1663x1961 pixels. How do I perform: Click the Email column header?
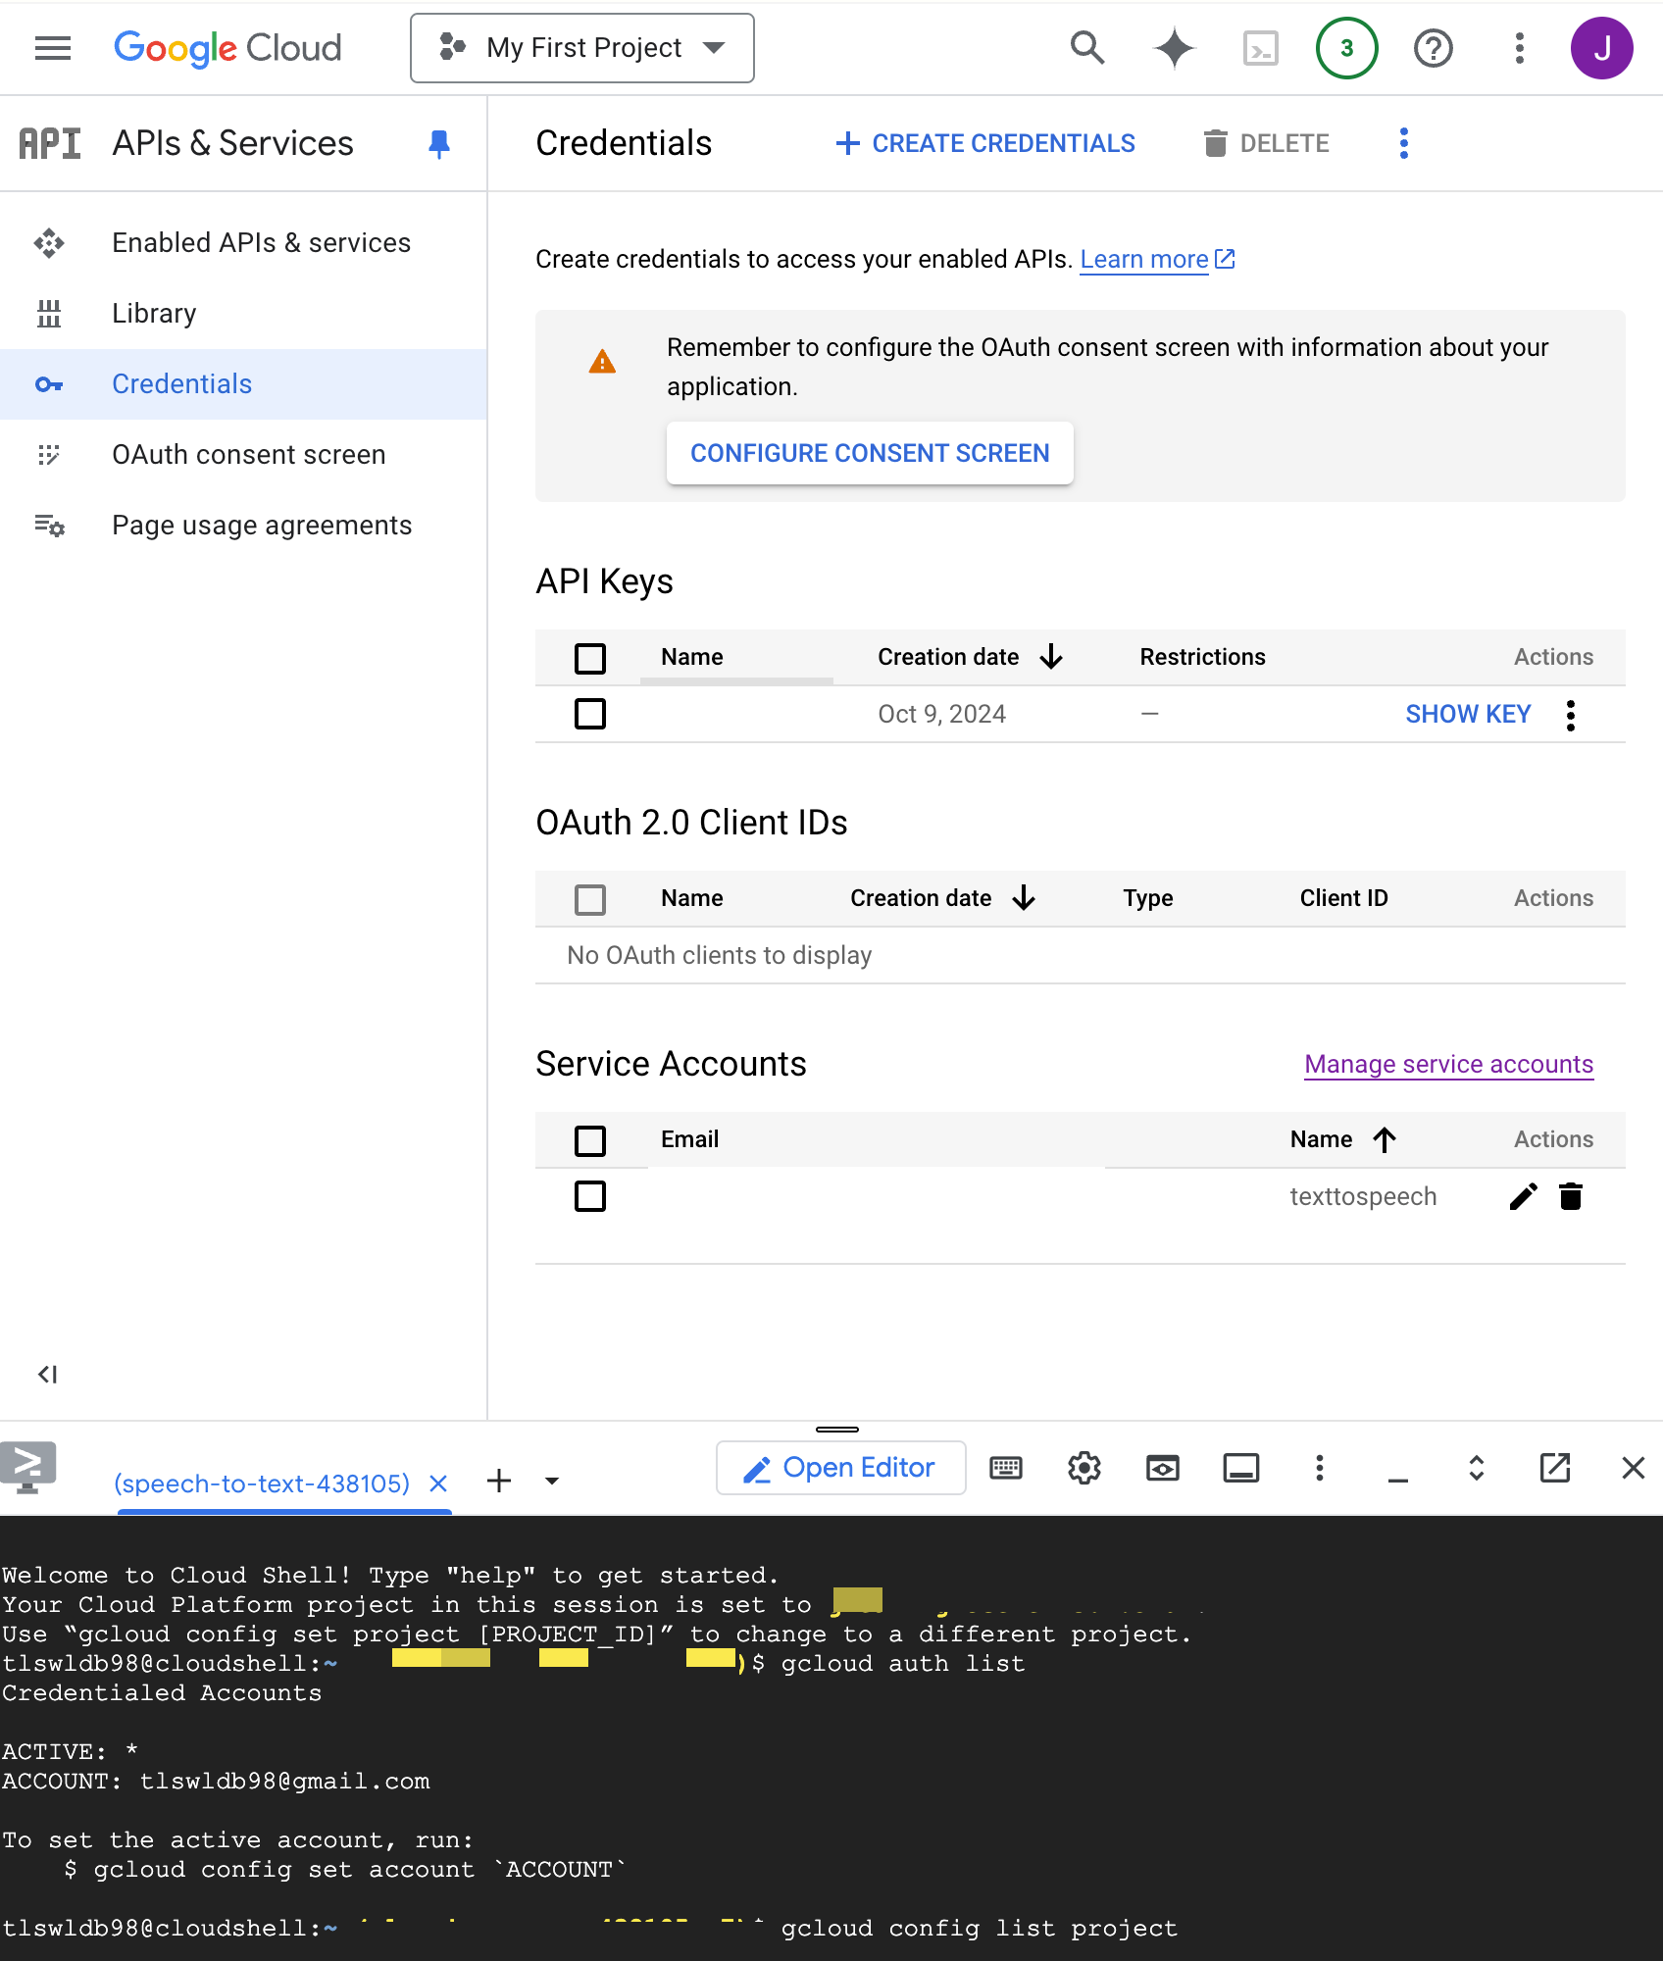click(690, 1139)
